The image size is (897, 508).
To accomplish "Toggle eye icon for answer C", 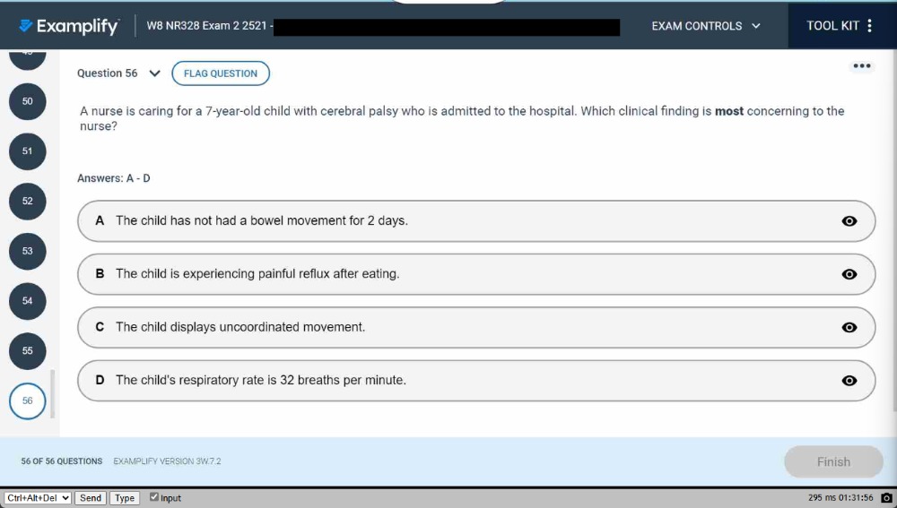I will [849, 327].
